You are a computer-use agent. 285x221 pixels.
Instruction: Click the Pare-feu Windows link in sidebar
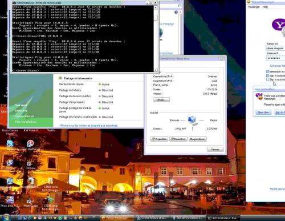pyautogui.click(x=26, y=122)
